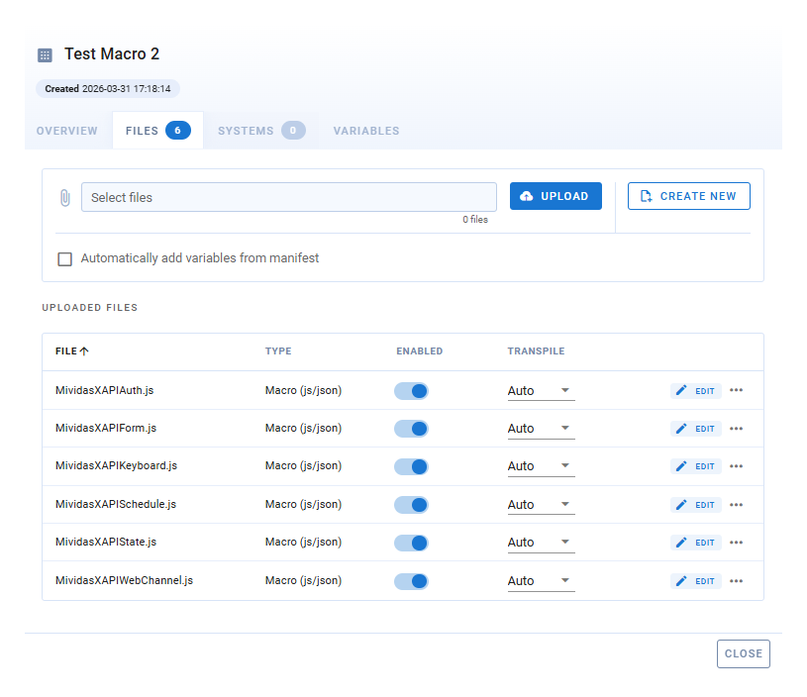Disable the MividasXAPIAuth.js enabled toggle
Image resolution: width=807 pixels, height=697 pixels.
412,391
